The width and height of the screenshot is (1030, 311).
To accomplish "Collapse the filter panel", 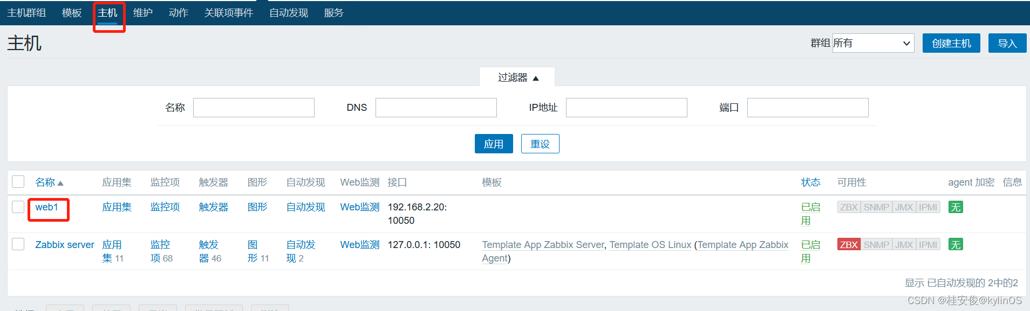I will click(517, 78).
